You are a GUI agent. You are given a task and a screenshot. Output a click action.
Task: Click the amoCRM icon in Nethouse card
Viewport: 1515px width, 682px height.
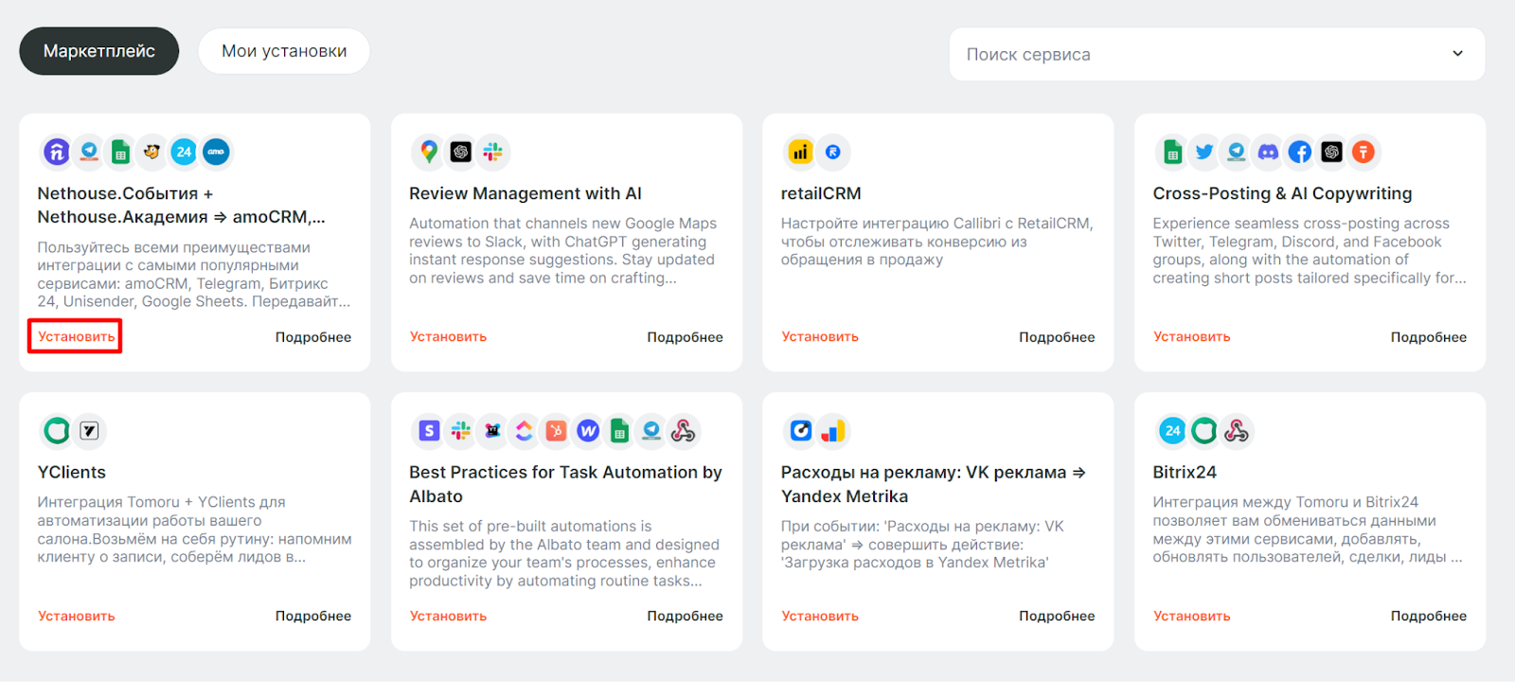coord(216,152)
